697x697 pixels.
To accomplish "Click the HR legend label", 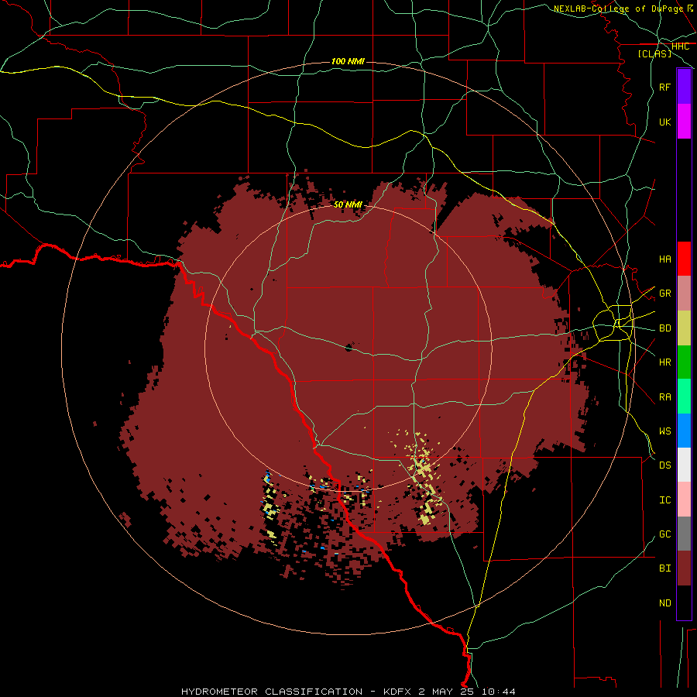I will point(664,362).
